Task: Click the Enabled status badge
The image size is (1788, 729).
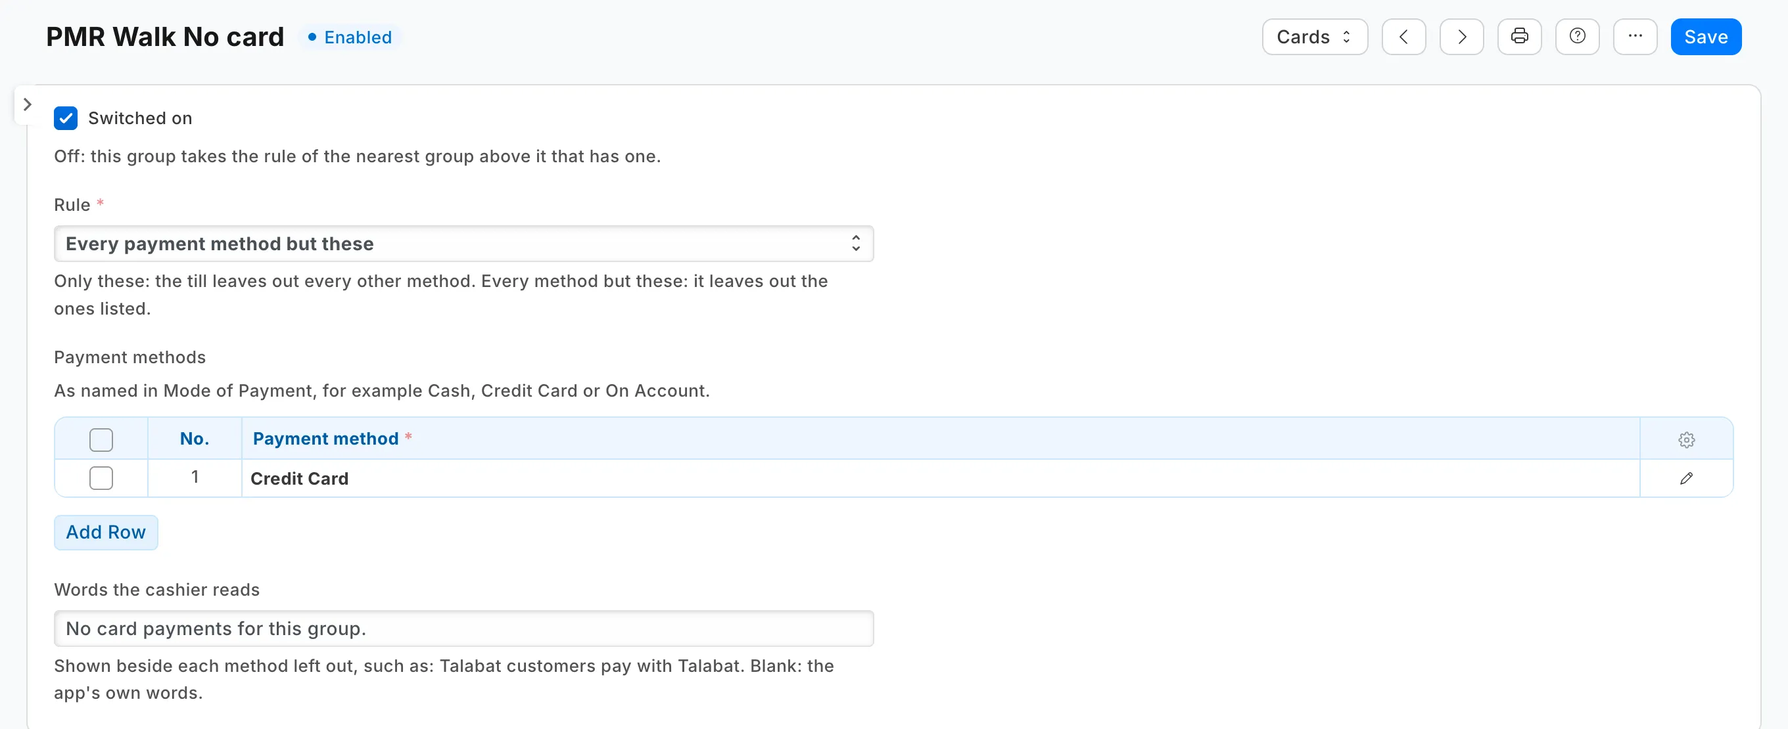Action: [x=350, y=37]
